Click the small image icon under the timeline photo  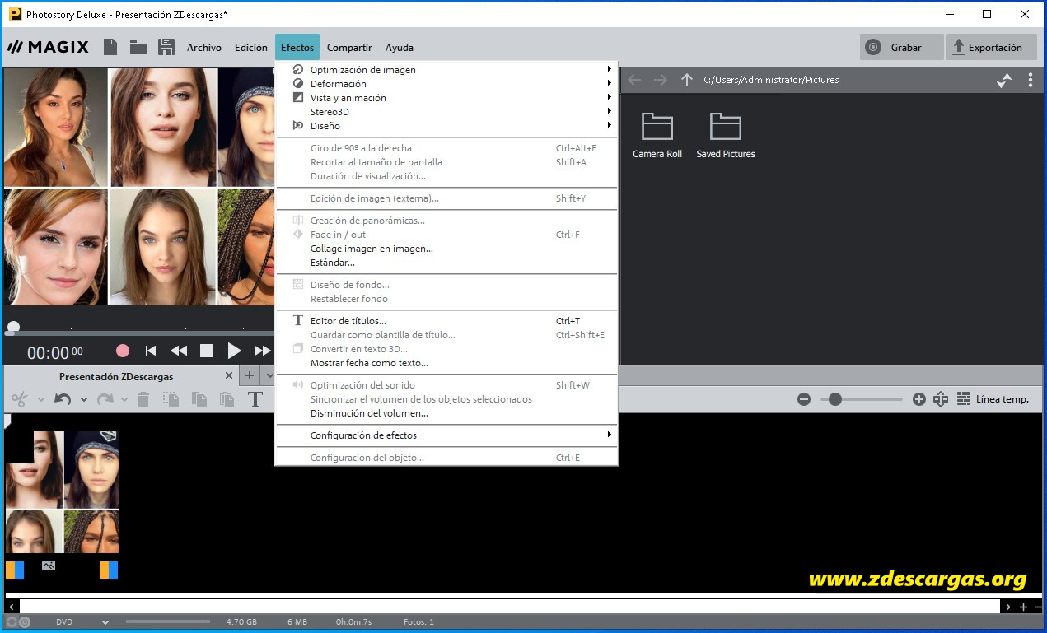point(49,566)
